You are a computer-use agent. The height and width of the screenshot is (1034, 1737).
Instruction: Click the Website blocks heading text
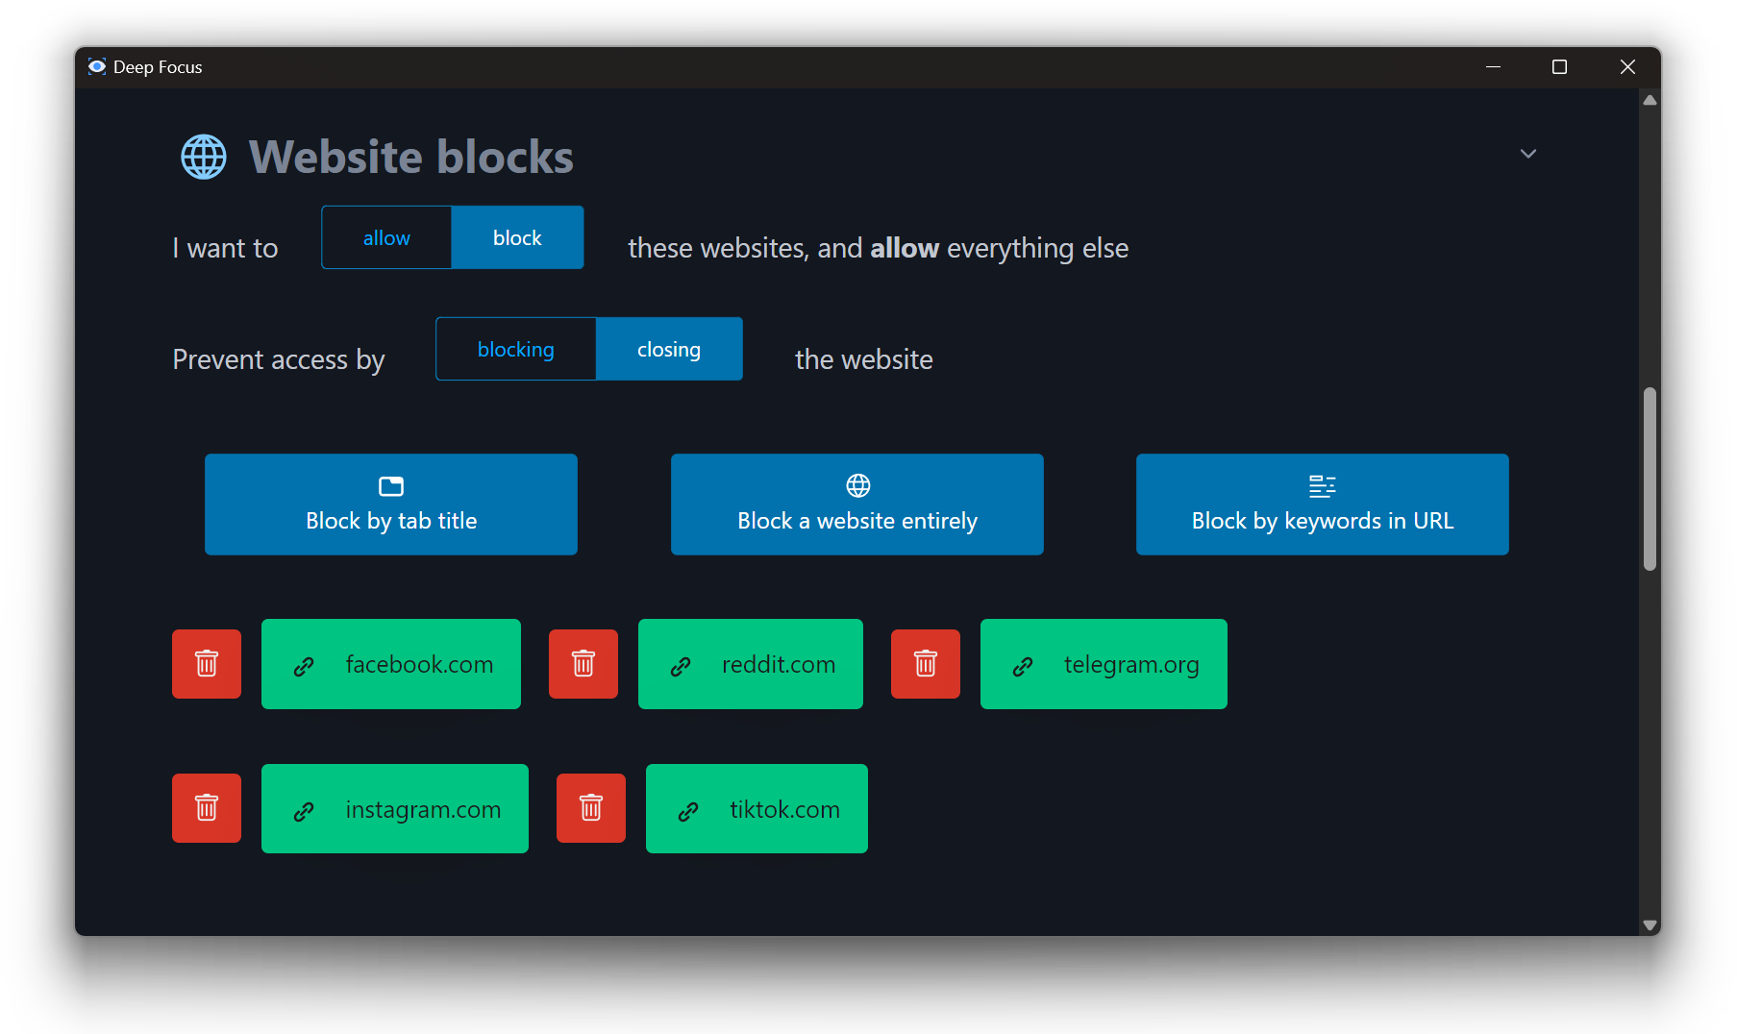tap(411, 157)
